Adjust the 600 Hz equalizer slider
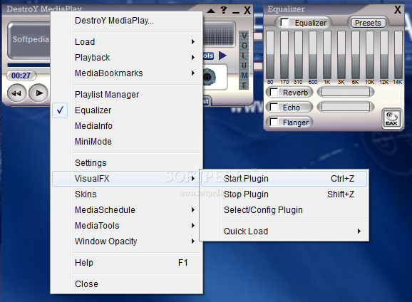This screenshot has width=412, height=302. 313,55
